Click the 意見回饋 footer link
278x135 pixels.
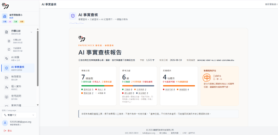point(174,133)
